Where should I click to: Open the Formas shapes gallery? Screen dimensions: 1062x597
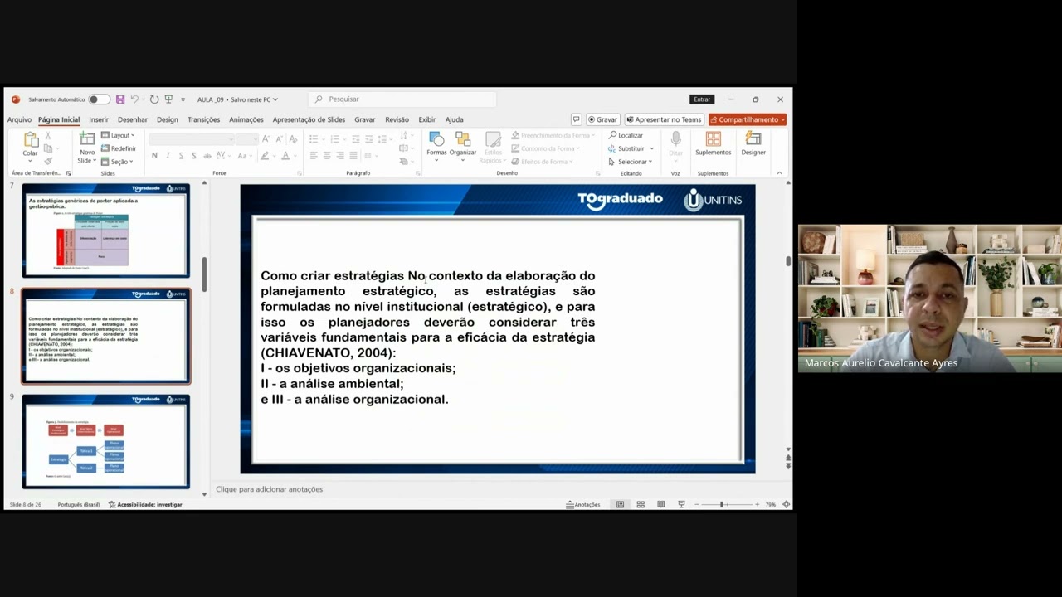coord(436,145)
